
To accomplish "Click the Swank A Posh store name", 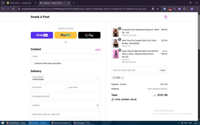I will pos(40,17).
